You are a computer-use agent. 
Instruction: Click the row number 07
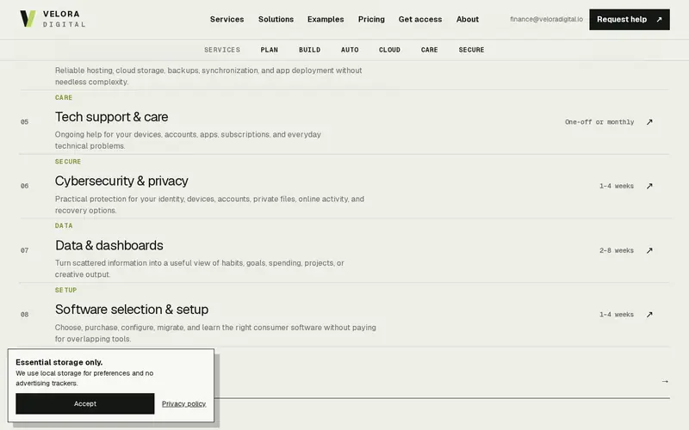(25, 250)
